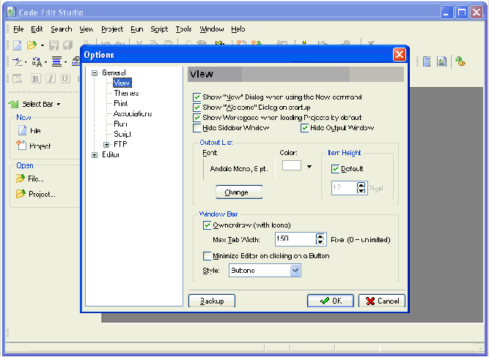
Task: Open the Script menu
Action: (x=159, y=29)
